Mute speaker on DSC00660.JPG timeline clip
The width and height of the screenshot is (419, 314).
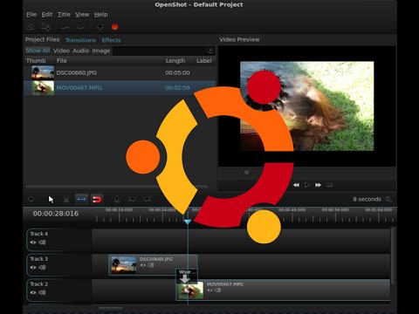coord(150,265)
